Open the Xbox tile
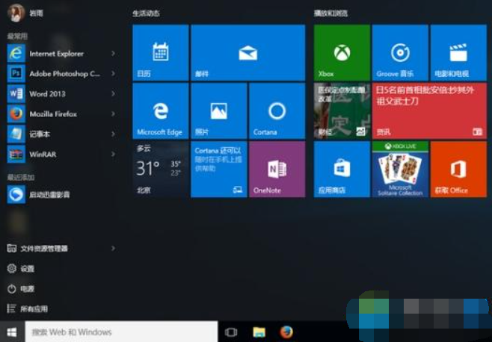Image resolution: width=492 pixels, height=342 pixels. click(x=342, y=52)
